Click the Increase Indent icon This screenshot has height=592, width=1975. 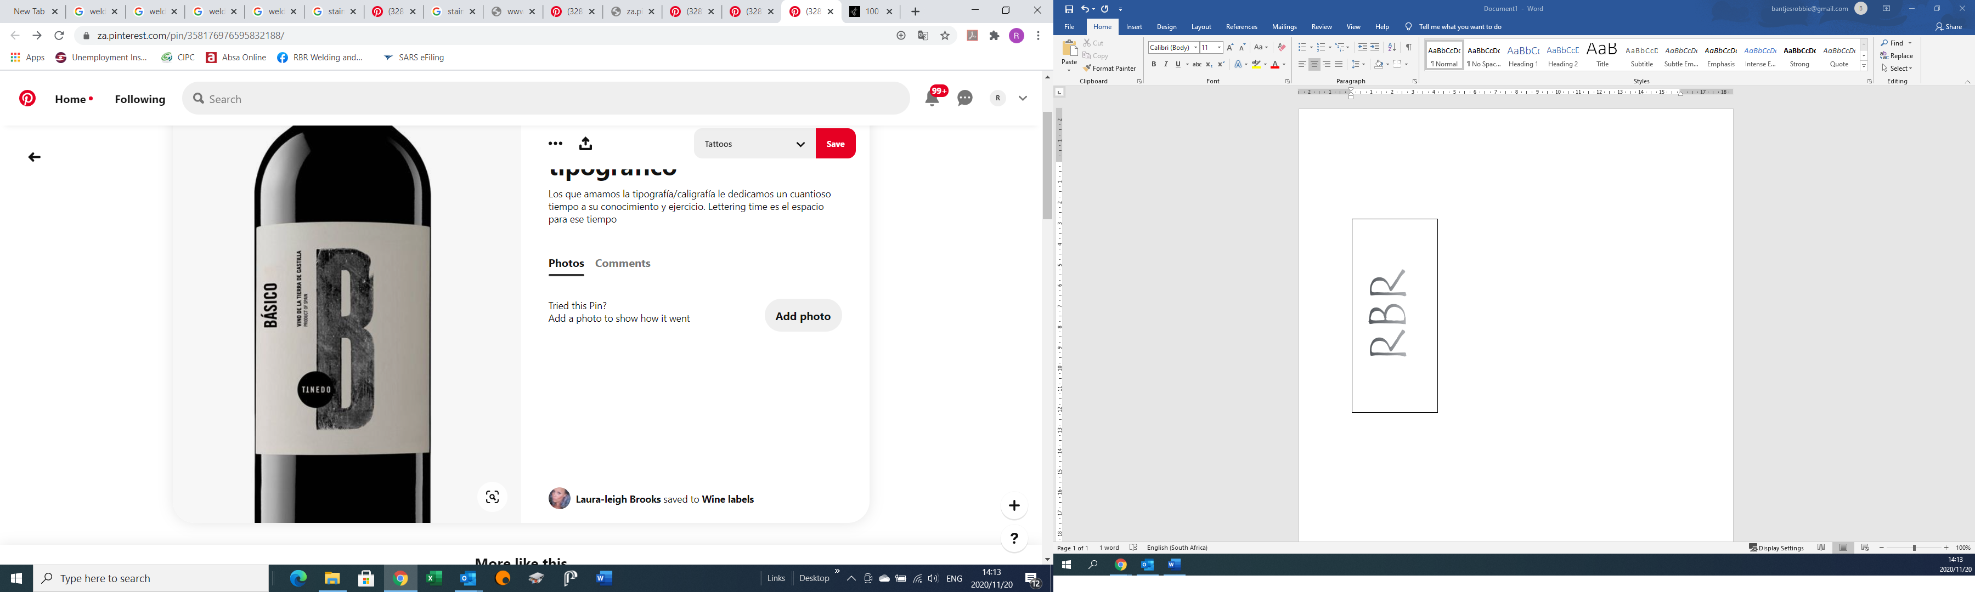pyautogui.click(x=1375, y=48)
